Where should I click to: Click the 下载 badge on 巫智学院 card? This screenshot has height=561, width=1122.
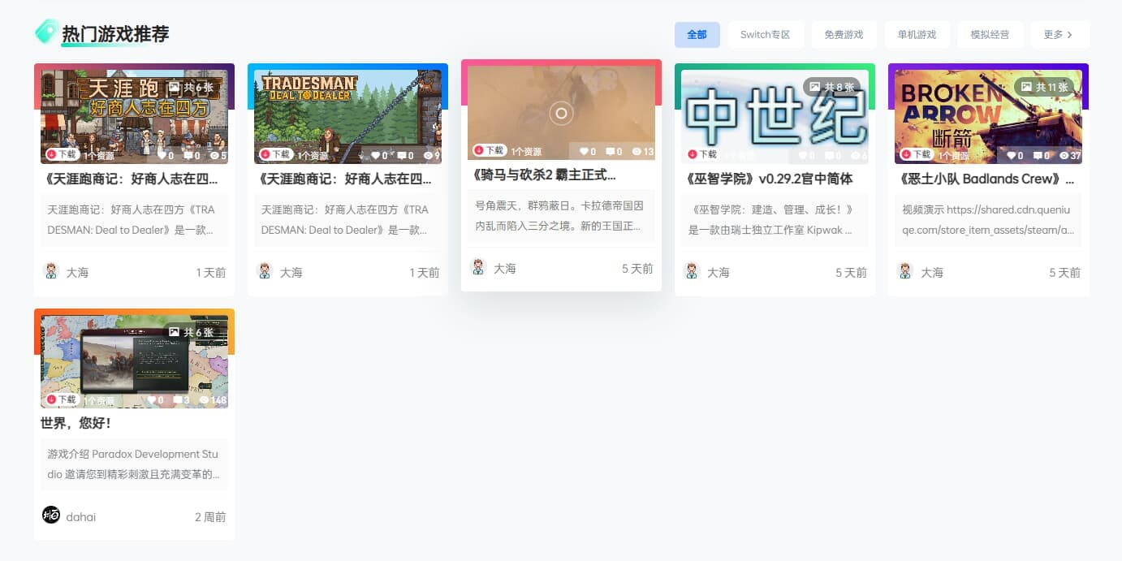[x=703, y=154]
